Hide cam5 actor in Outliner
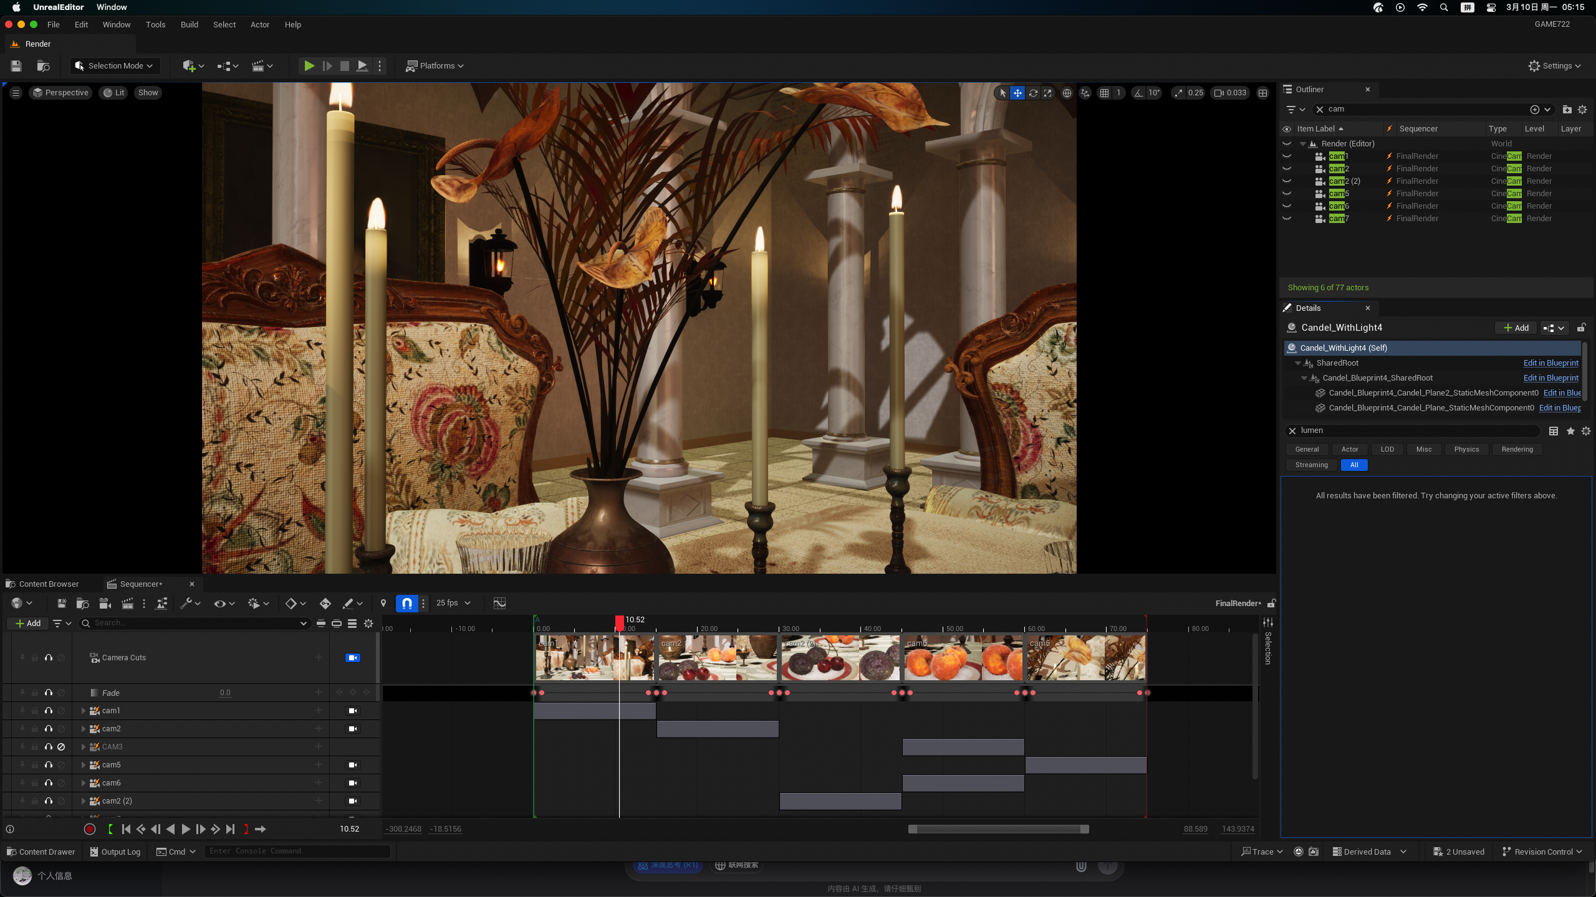This screenshot has width=1596, height=897. click(1287, 194)
